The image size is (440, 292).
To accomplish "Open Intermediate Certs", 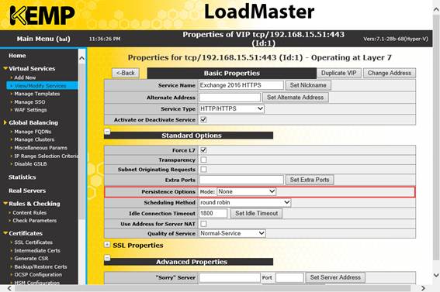I will pyautogui.click(x=37, y=251).
